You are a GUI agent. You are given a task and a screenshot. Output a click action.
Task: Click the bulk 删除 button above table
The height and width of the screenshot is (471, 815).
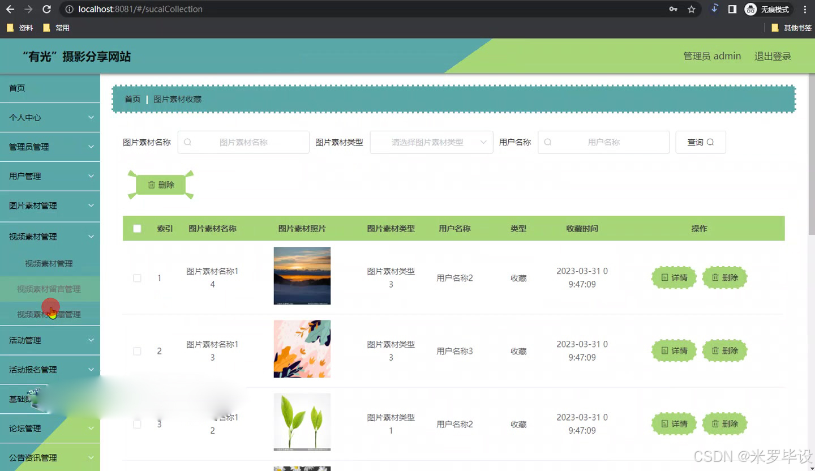161,185
